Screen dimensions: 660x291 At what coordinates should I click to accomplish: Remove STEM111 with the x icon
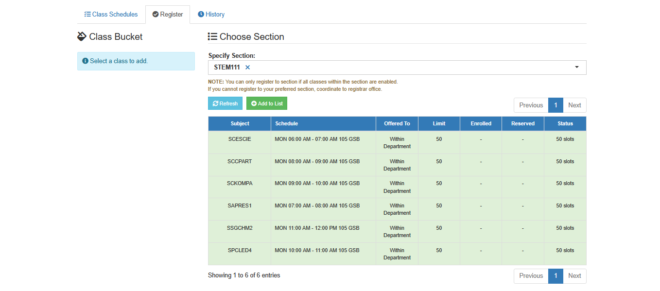(247, 68)
